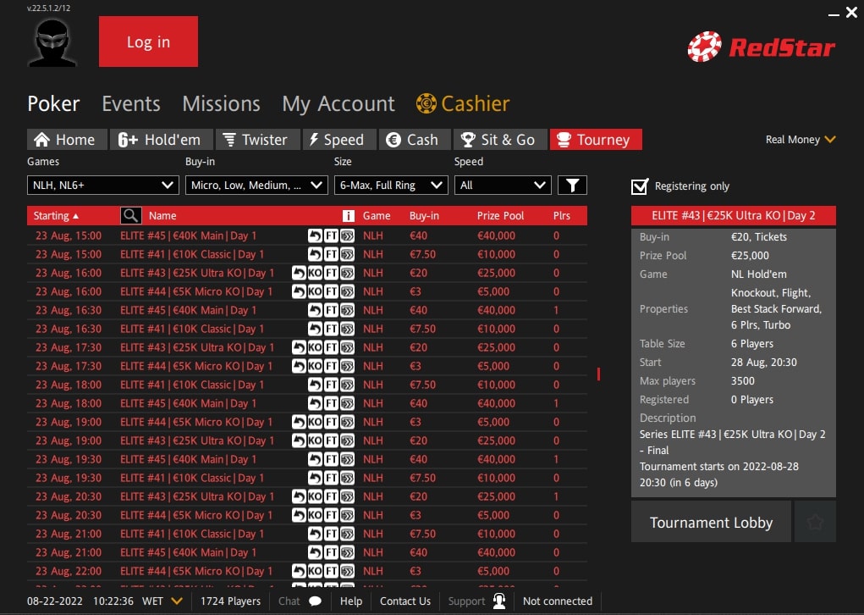Viewport: 864px width, 615px height.
Task: Favorite the tournament using the star icon
Action: tap(814, 521)
